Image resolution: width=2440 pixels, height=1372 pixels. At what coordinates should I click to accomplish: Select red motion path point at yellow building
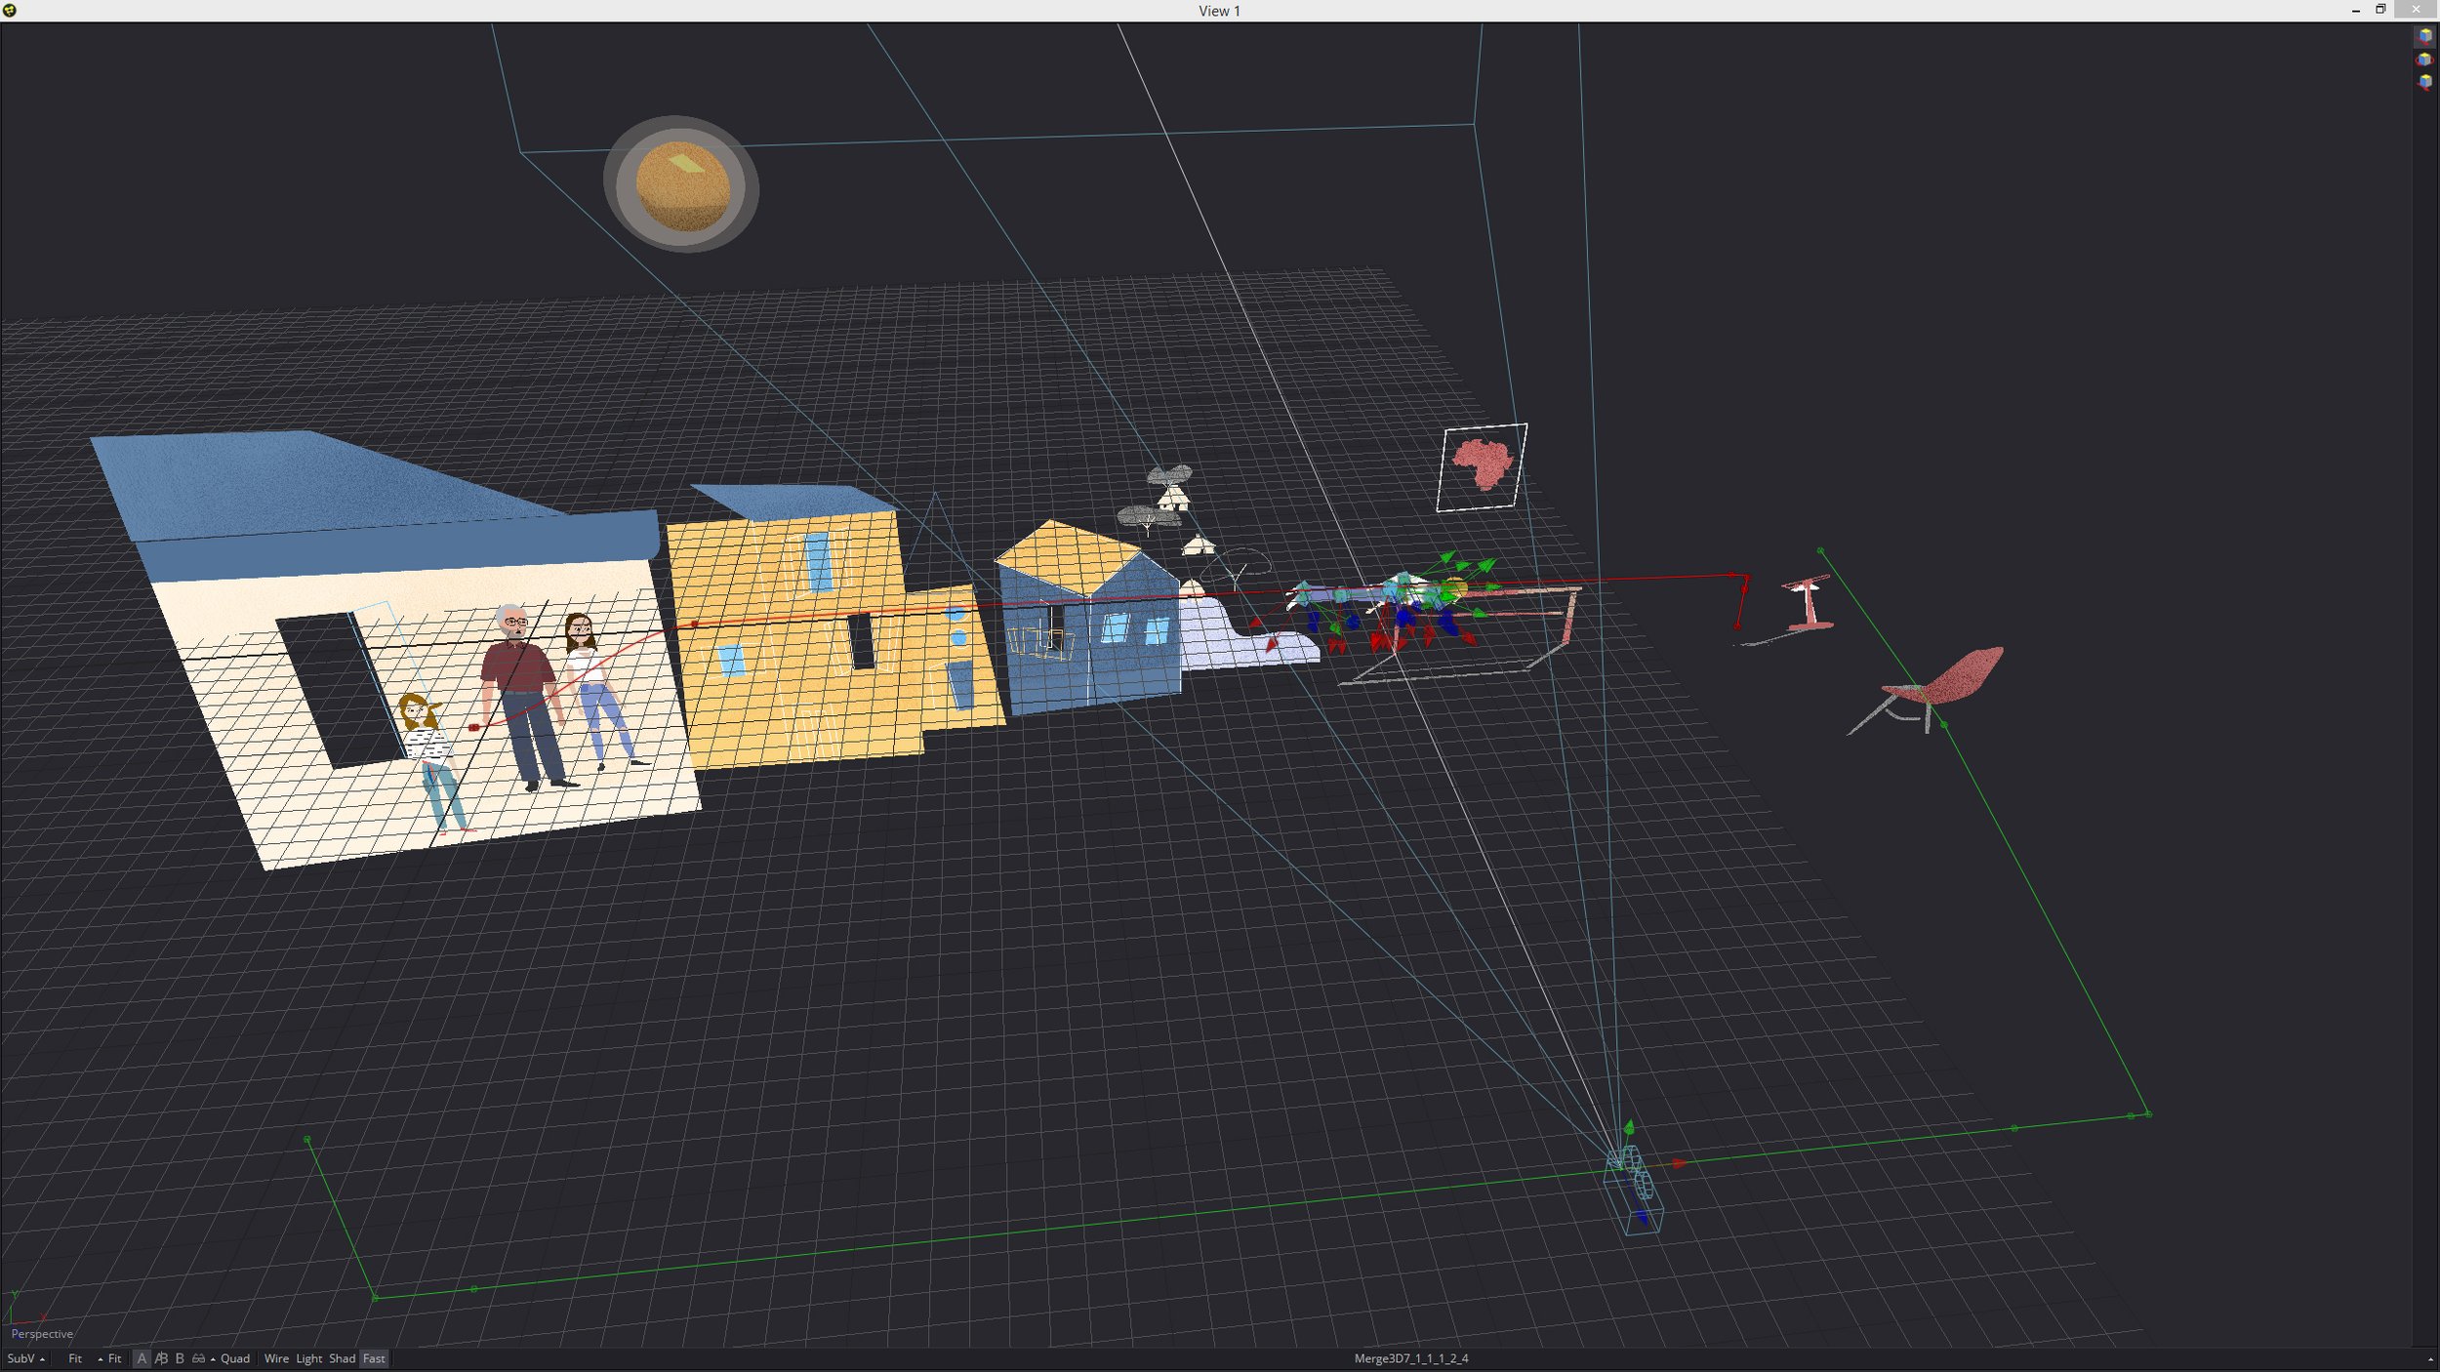[x=695, y=624]
